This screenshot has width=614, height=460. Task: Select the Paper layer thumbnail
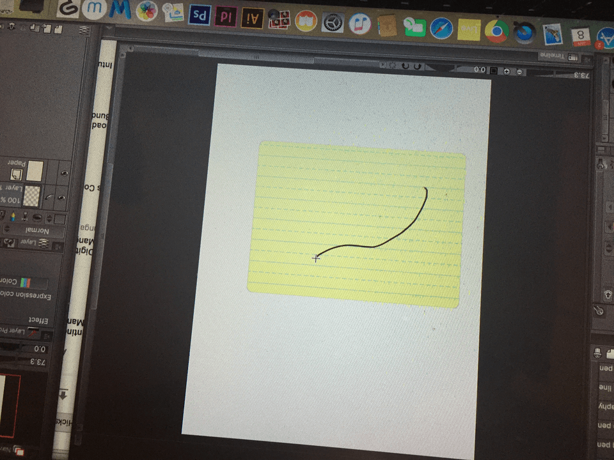[x=35, y=170]
